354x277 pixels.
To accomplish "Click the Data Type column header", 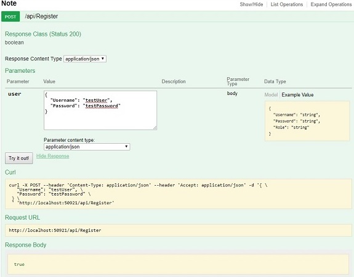I will 275,81.
